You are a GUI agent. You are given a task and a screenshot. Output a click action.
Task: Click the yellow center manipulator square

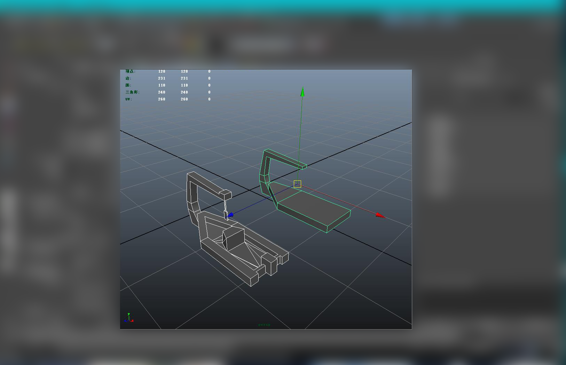297,184
